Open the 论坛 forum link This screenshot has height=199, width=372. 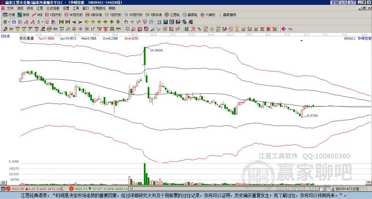click(x=343, y=3)
